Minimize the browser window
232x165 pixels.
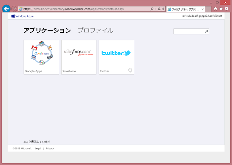pos(211,3)
